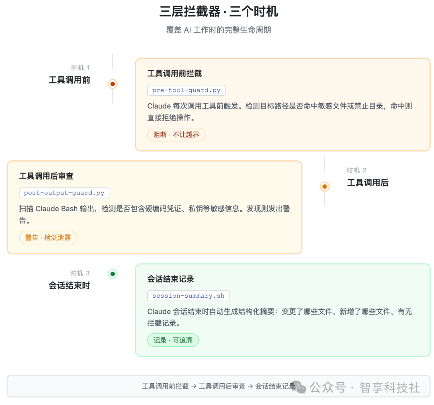Click the session-summary.sh code badge
Screen dimensions: 434x405
coord(188,296)
